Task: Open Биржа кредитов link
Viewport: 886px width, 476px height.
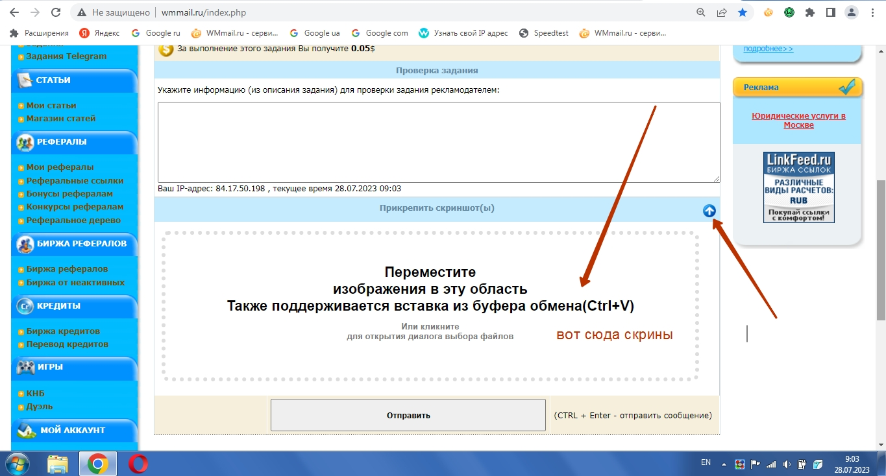Action: [x=63, y=331]
